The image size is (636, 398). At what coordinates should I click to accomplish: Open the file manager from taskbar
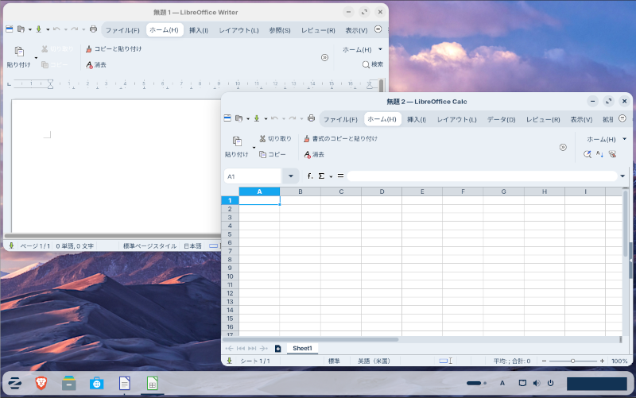click(x=69, y=383)
